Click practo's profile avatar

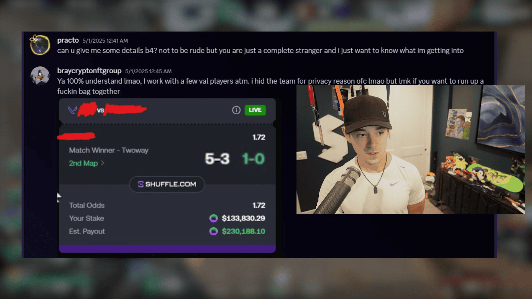(40, 45)
